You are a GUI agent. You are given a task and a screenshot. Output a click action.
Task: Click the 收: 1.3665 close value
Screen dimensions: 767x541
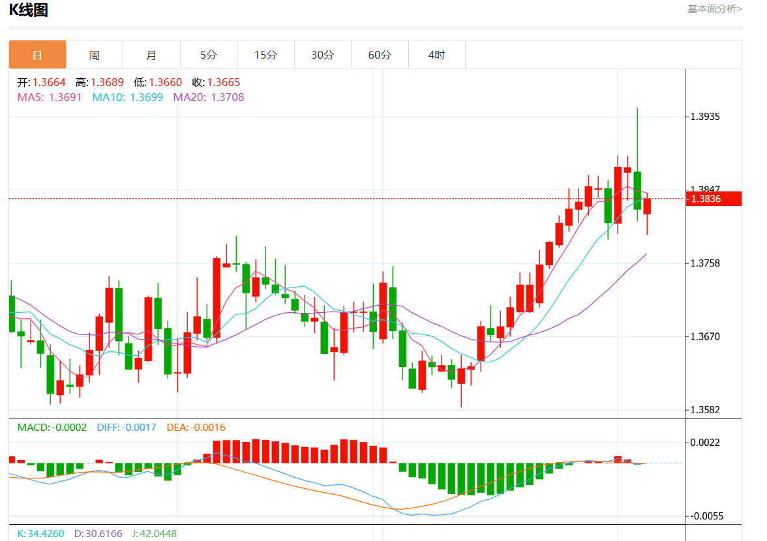[216, 83]
